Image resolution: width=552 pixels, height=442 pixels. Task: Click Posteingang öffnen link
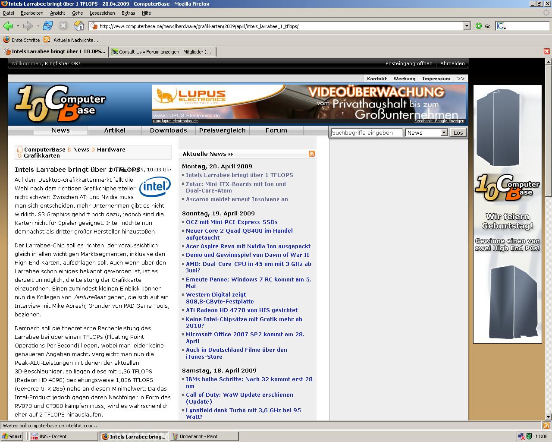click(409, 63)
